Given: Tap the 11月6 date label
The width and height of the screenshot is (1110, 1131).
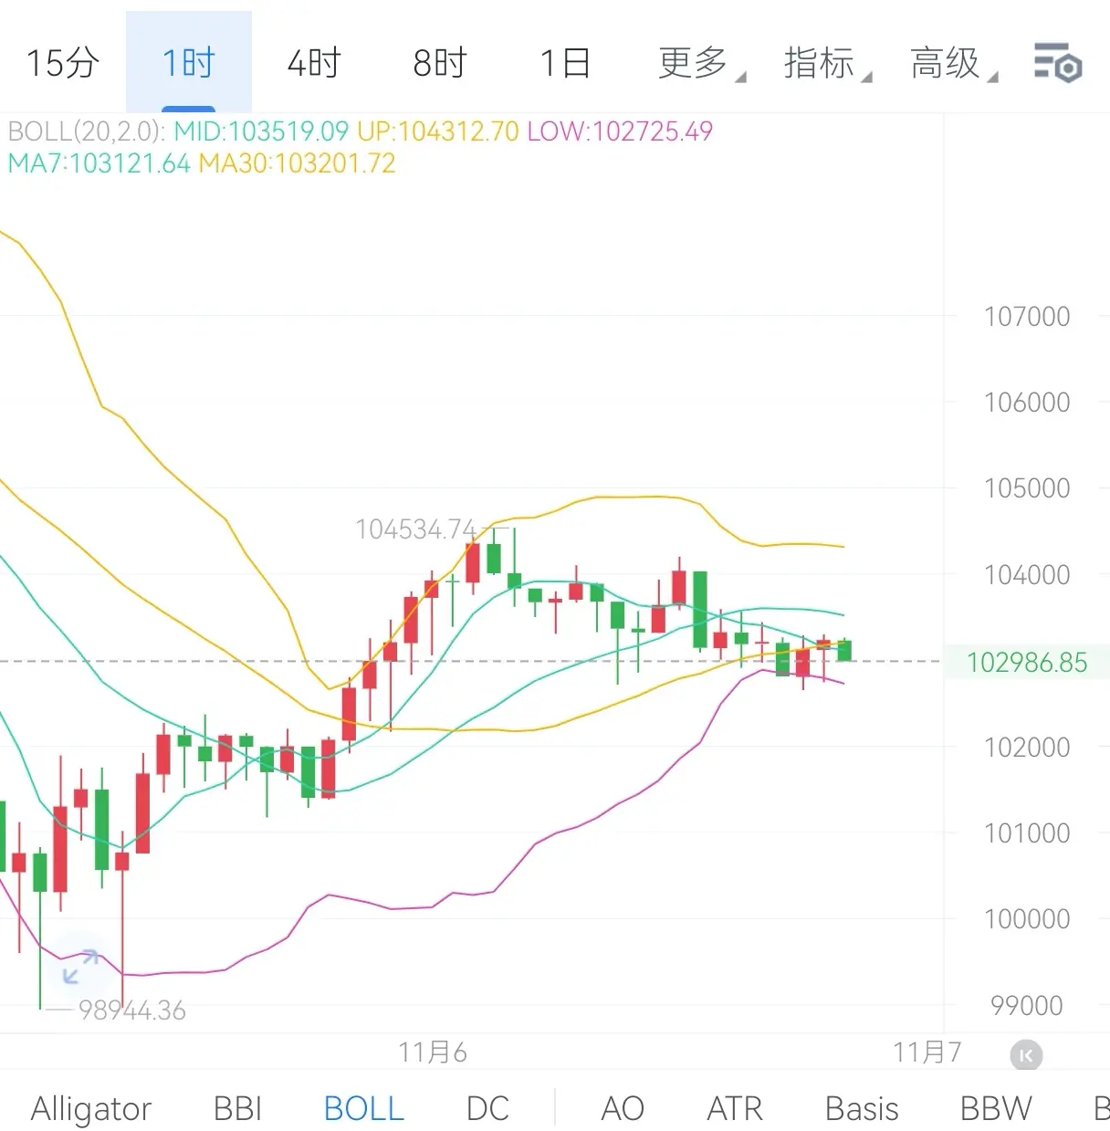Looking at the screenshot, I should pyautogui.click(x=433, y=1052).
